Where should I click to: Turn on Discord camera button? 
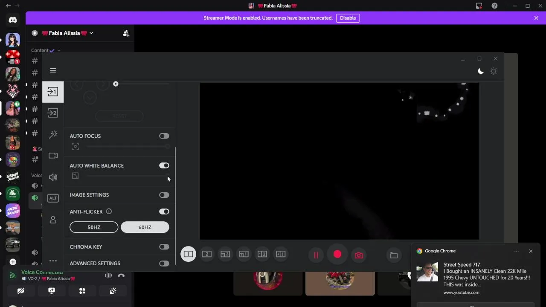(x=21, y=291)
